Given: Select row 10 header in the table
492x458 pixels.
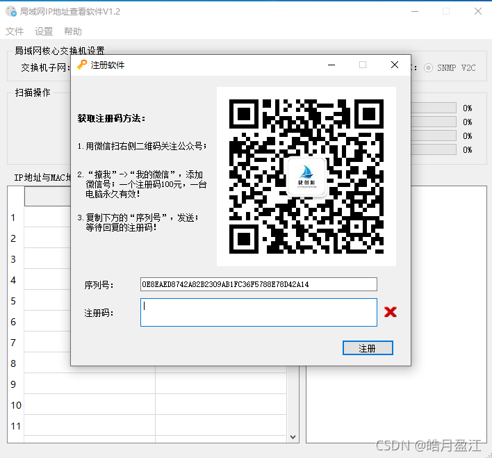Looking at the screenshot, I should (x=16, y=405).
